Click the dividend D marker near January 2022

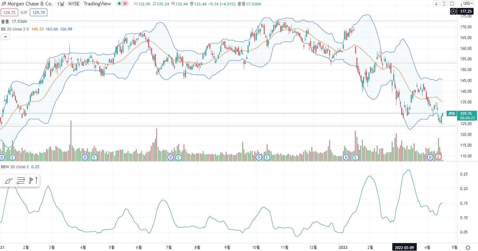tap(347, 157)
